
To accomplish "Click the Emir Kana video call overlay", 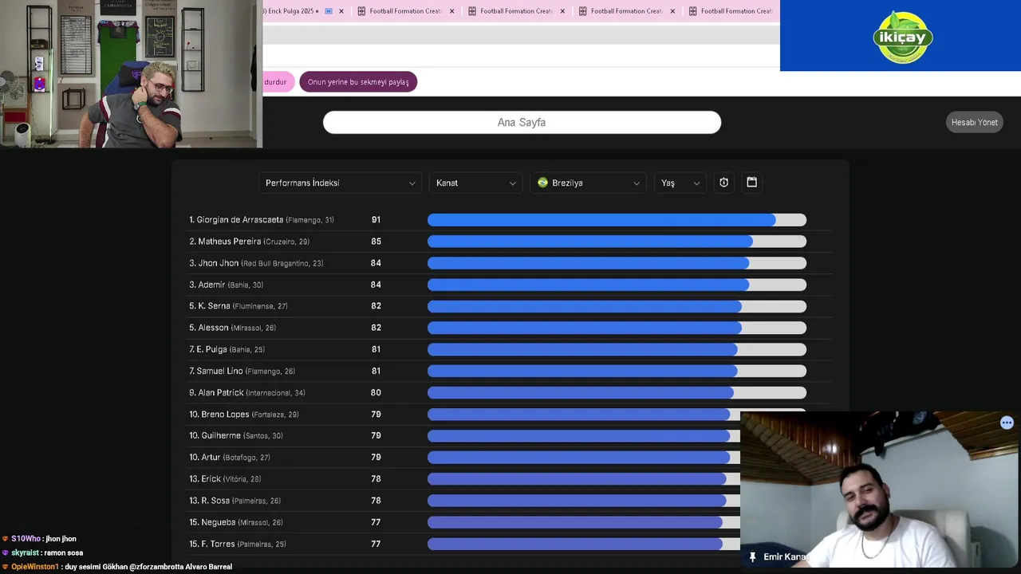I will pos(881,489).
